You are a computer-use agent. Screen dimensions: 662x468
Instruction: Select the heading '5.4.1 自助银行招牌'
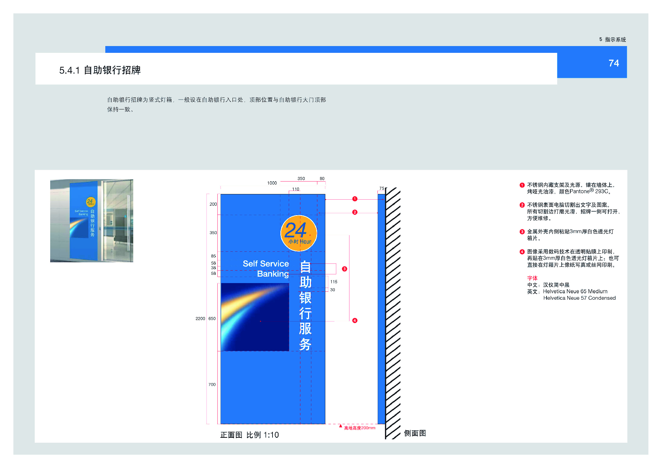click(x=100, y=70)
